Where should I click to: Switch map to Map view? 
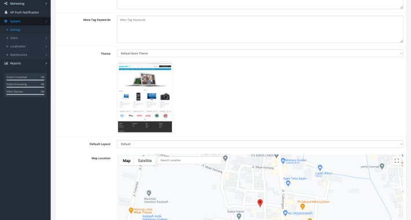pyautogui.click(x=127, y=161)
